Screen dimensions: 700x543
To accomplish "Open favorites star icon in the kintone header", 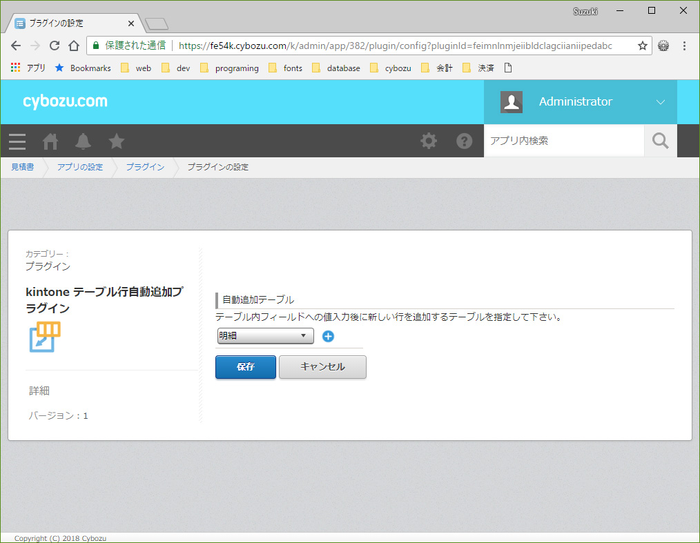I will [x=116, y=141].
